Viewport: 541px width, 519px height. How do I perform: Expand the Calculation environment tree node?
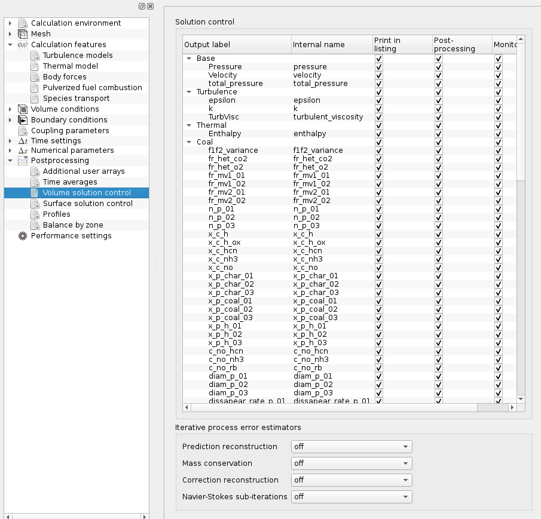tap(10, 23)
